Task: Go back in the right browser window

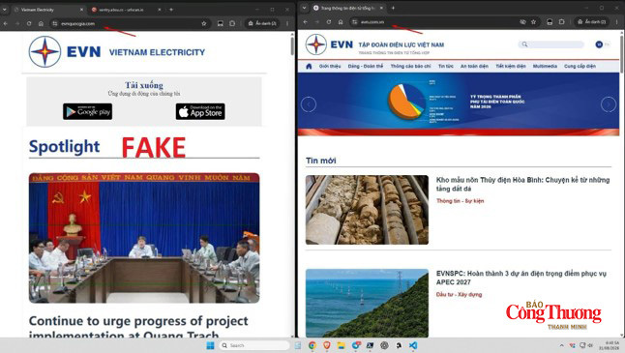Action: pyautogui.click(x=306, y=22)
